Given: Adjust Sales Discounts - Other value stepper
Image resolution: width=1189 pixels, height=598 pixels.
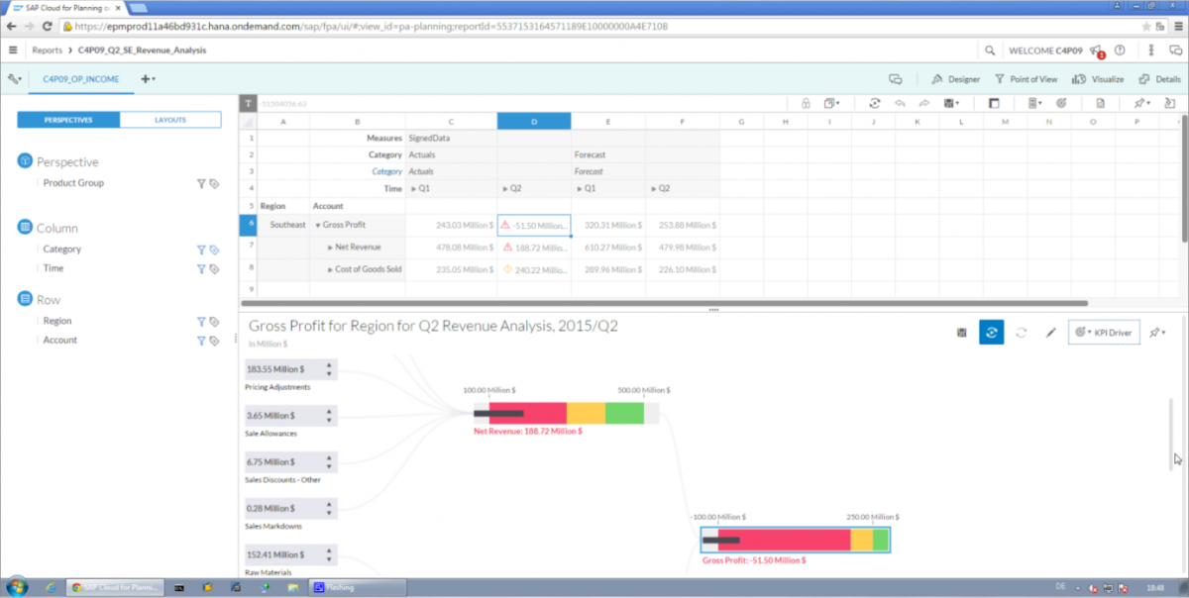Looking at the screenshot, I should [329, 462].
